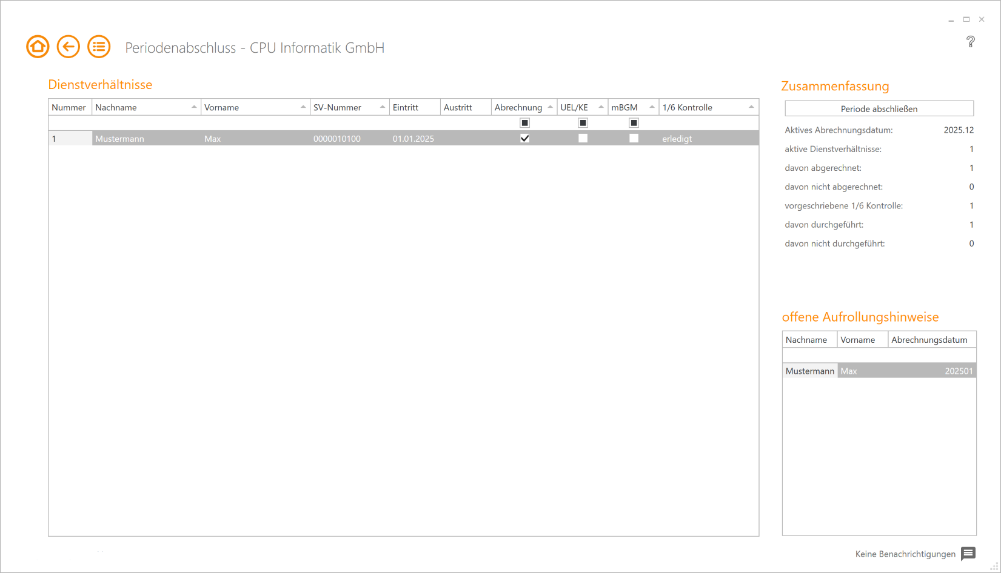
Task: Click the Nachname filter input field
Action: (146, 122)
